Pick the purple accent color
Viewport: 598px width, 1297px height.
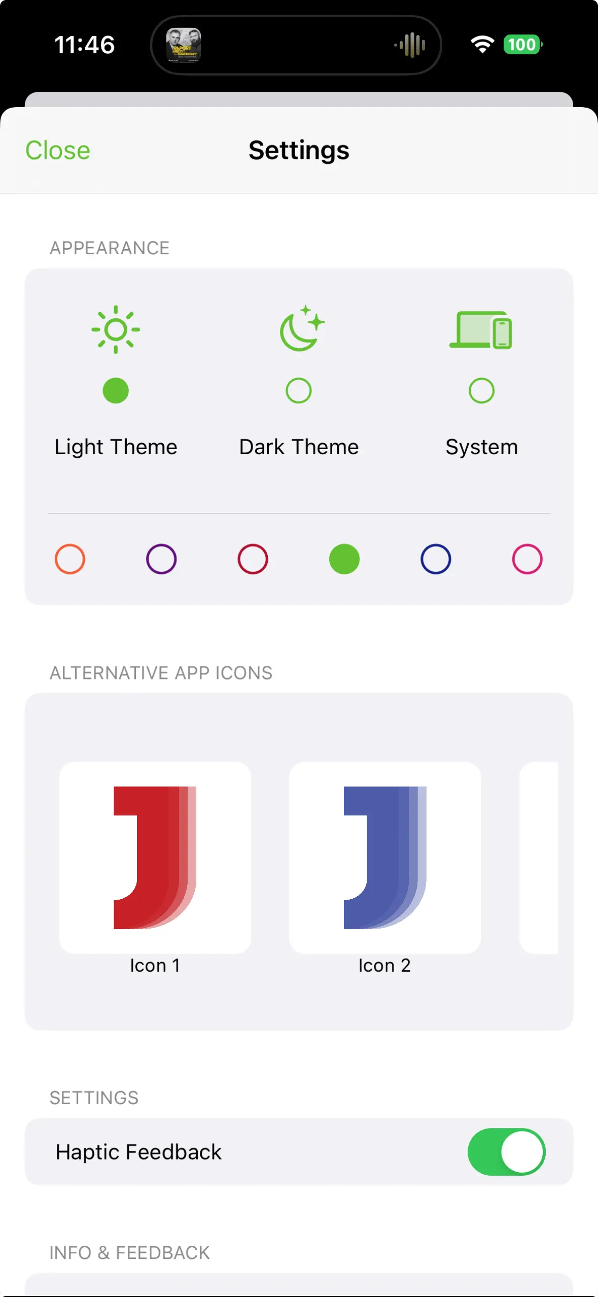tap(161, 559)
